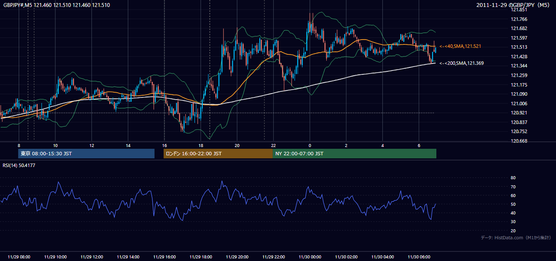Click price axis value 120.752
The height and width of the screenshot is (261, 556).
pyautogui.click(x=519, y=131)
